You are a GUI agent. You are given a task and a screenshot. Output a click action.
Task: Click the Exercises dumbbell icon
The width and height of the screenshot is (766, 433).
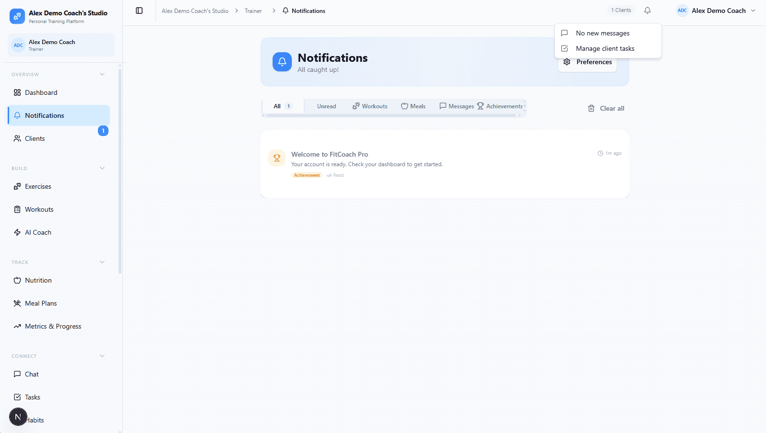click(17, 186)
